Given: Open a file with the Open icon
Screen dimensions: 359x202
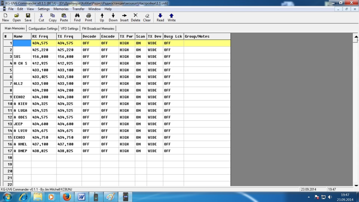Looking at the screenshot, I should 16,18.
